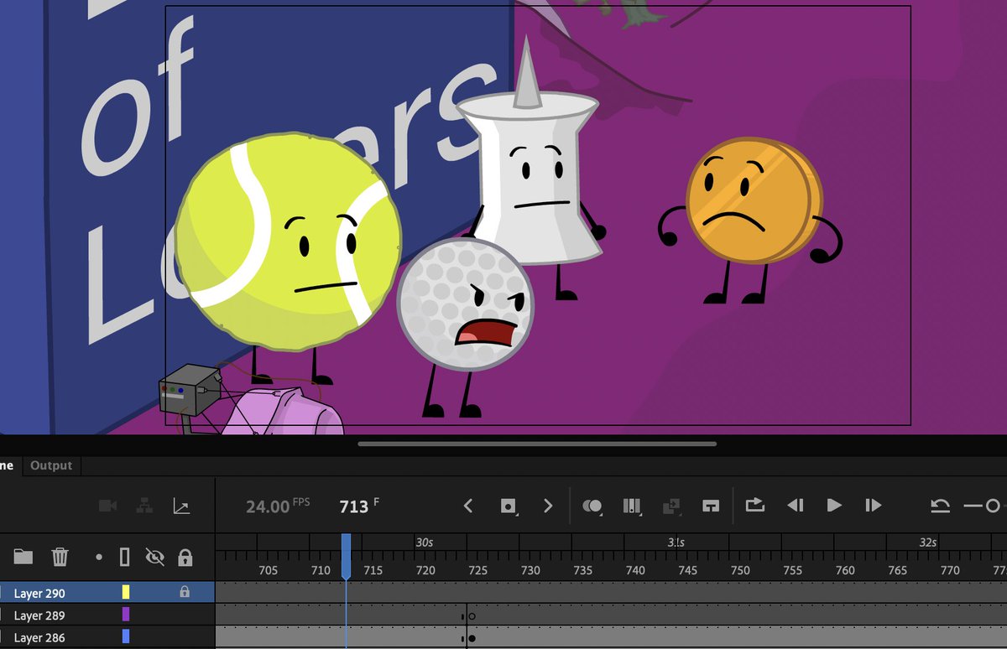Click frame 765 on the timeline ruler

(897, 570)
